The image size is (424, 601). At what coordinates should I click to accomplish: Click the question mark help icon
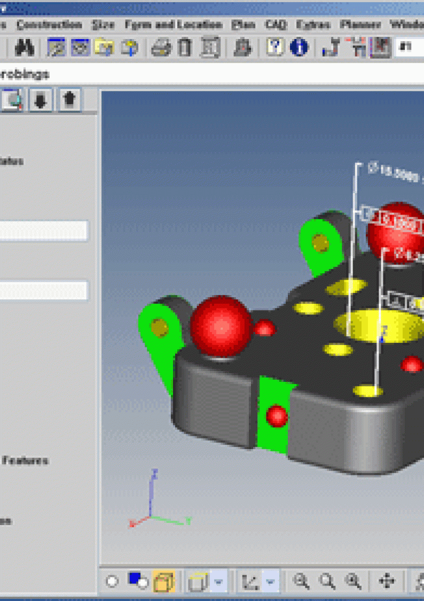(x=275, y=48)
